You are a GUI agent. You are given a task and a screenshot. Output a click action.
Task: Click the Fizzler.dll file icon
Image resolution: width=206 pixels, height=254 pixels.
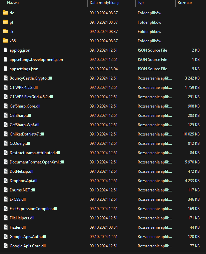pyautogui.click(x=6, y=227)
